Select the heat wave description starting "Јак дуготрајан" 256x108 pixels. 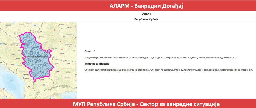(160, 58)
